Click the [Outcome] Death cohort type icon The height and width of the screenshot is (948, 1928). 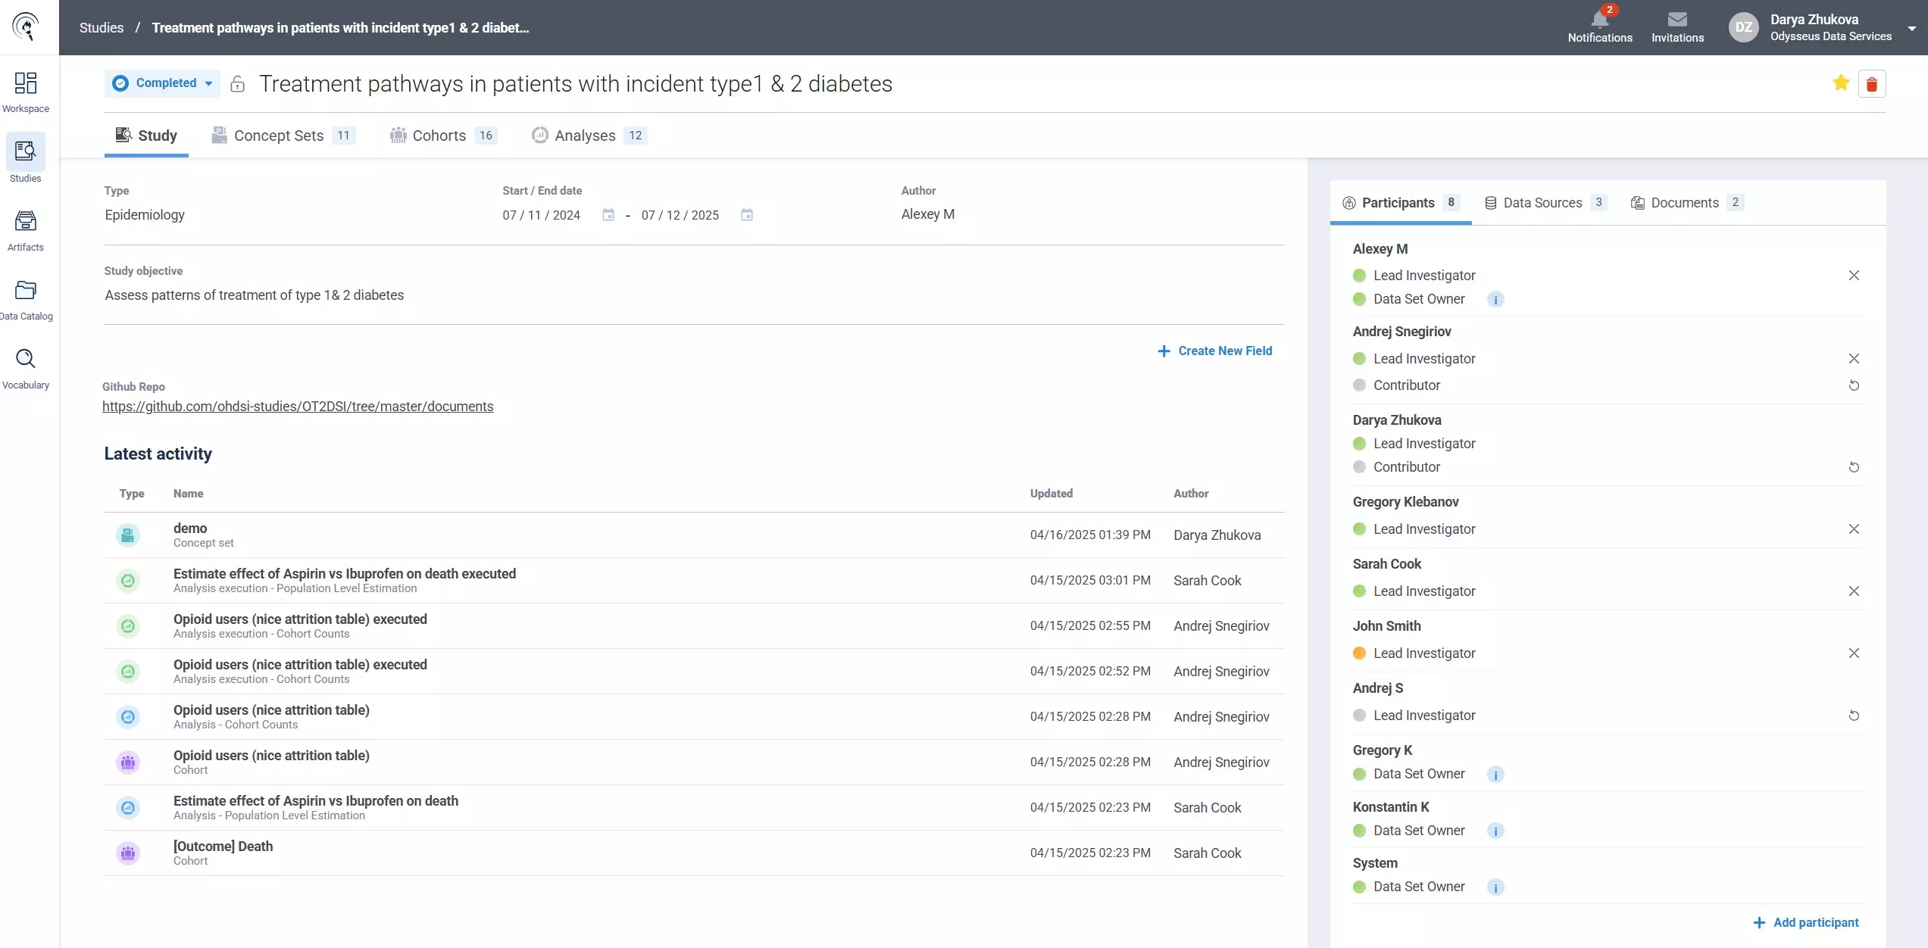click(128, 853)
